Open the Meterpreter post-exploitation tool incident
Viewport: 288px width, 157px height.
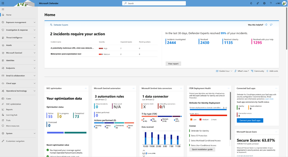(66, 54)
